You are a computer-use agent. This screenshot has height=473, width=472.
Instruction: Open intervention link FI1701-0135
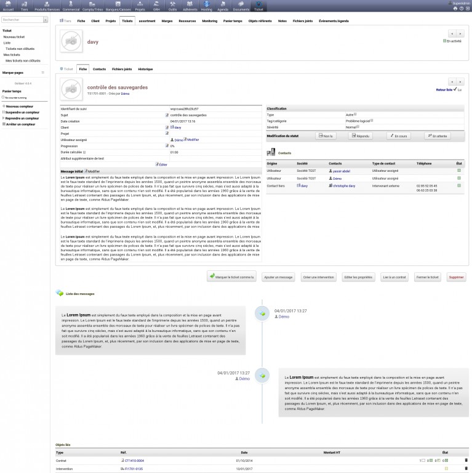coord(134,469)
